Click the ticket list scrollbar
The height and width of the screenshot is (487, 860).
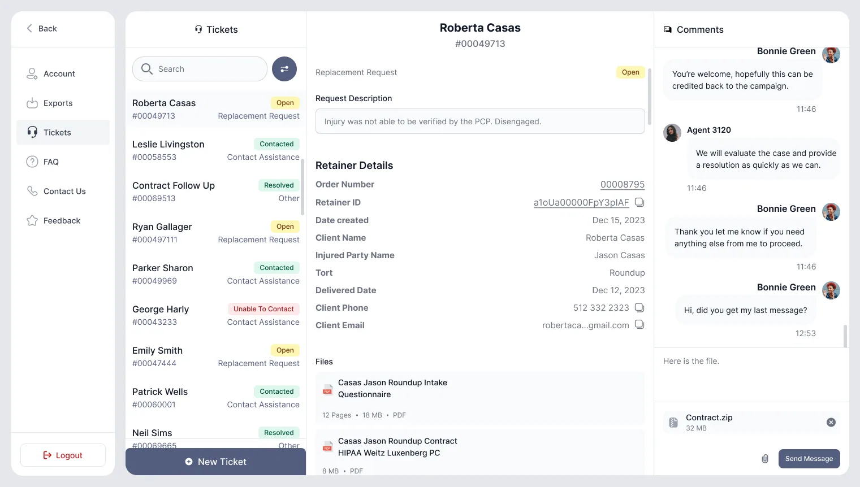click(302, 187)
